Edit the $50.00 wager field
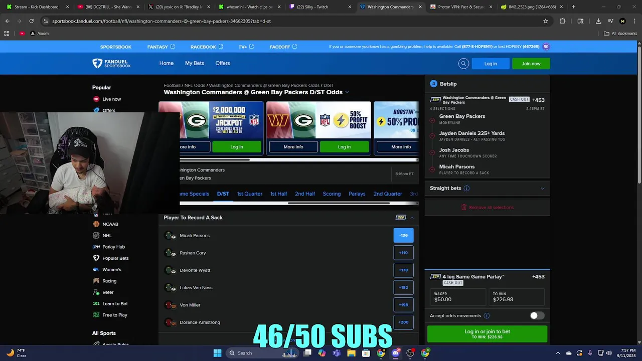The height and width of the screenshot is (361, 642). coord(458,297)
